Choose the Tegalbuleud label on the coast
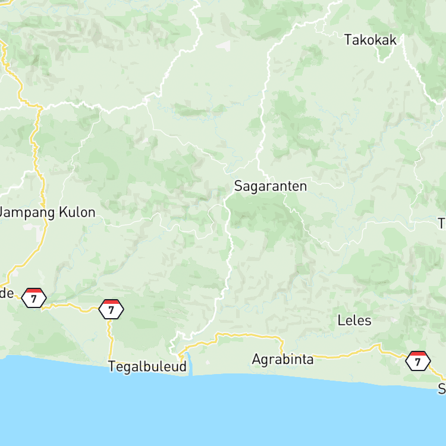The image size is (446, 446). [x=147, y=366]
